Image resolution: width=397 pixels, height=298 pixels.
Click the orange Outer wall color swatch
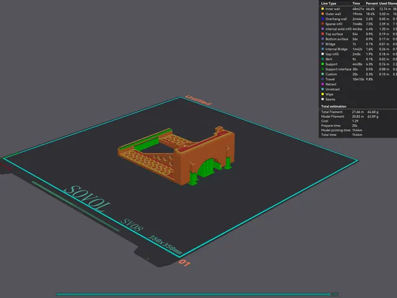(x=323, y=14)
